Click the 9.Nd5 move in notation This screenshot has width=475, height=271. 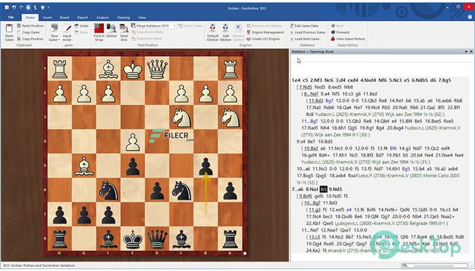pyautogui.click(x=335, y=189)
